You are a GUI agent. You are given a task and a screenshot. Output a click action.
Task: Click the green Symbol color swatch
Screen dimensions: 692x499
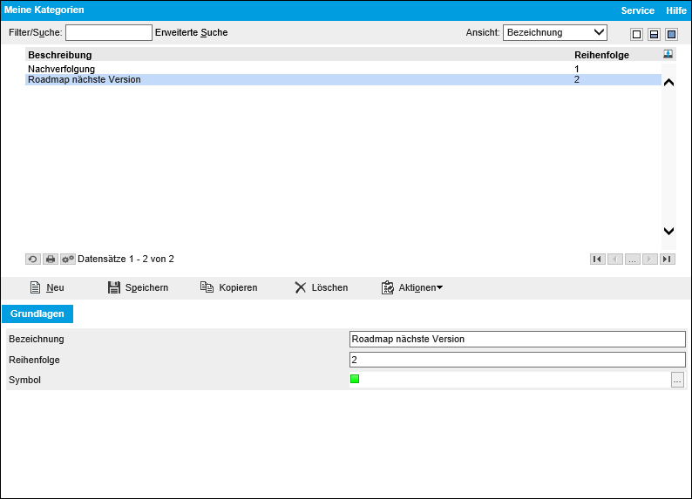[x=355, y=379]
